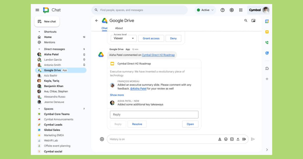
Task: Open Tasks in the side panel
Action: (267, 53)
